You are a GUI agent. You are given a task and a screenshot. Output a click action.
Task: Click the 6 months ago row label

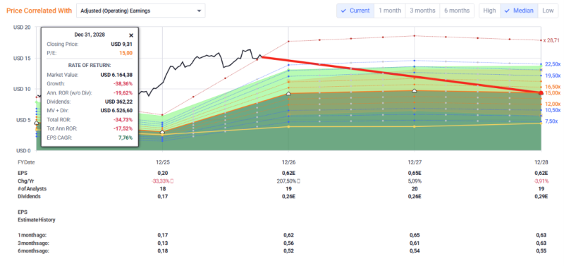click(33, 250)
